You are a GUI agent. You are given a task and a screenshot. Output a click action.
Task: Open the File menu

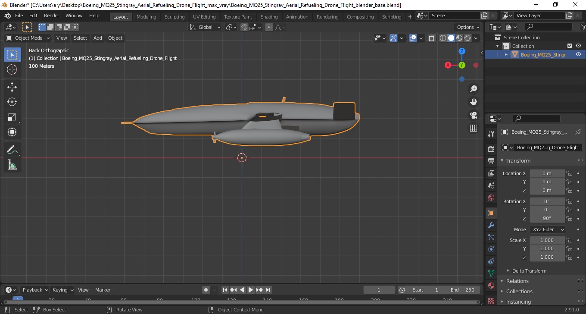click(x=19, y=16)
